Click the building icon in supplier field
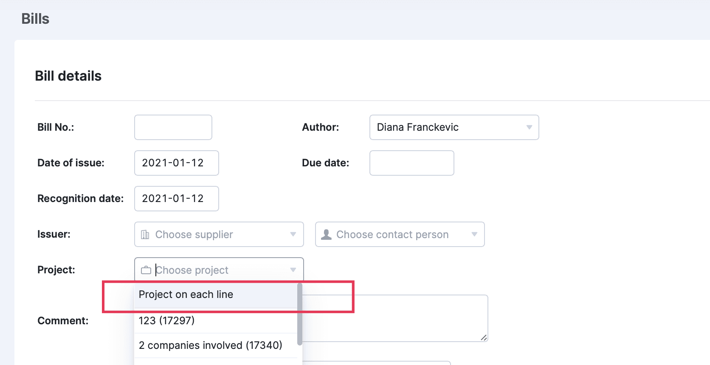Screen dimensions: 710x365 (x=145, y=235)
